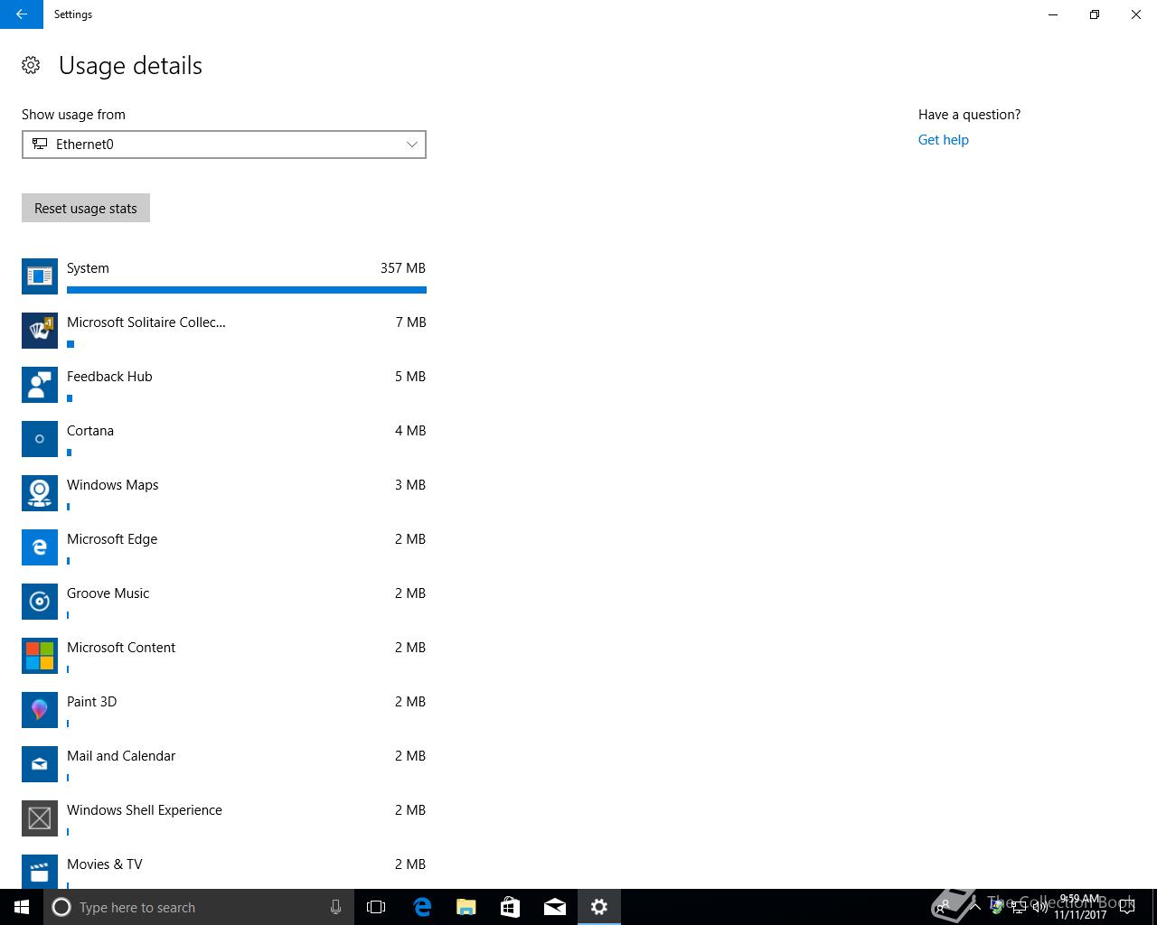The image size is (1157, 925).
Task: Click the Microsoft Edge list icon
Action: tap(40, 547)
